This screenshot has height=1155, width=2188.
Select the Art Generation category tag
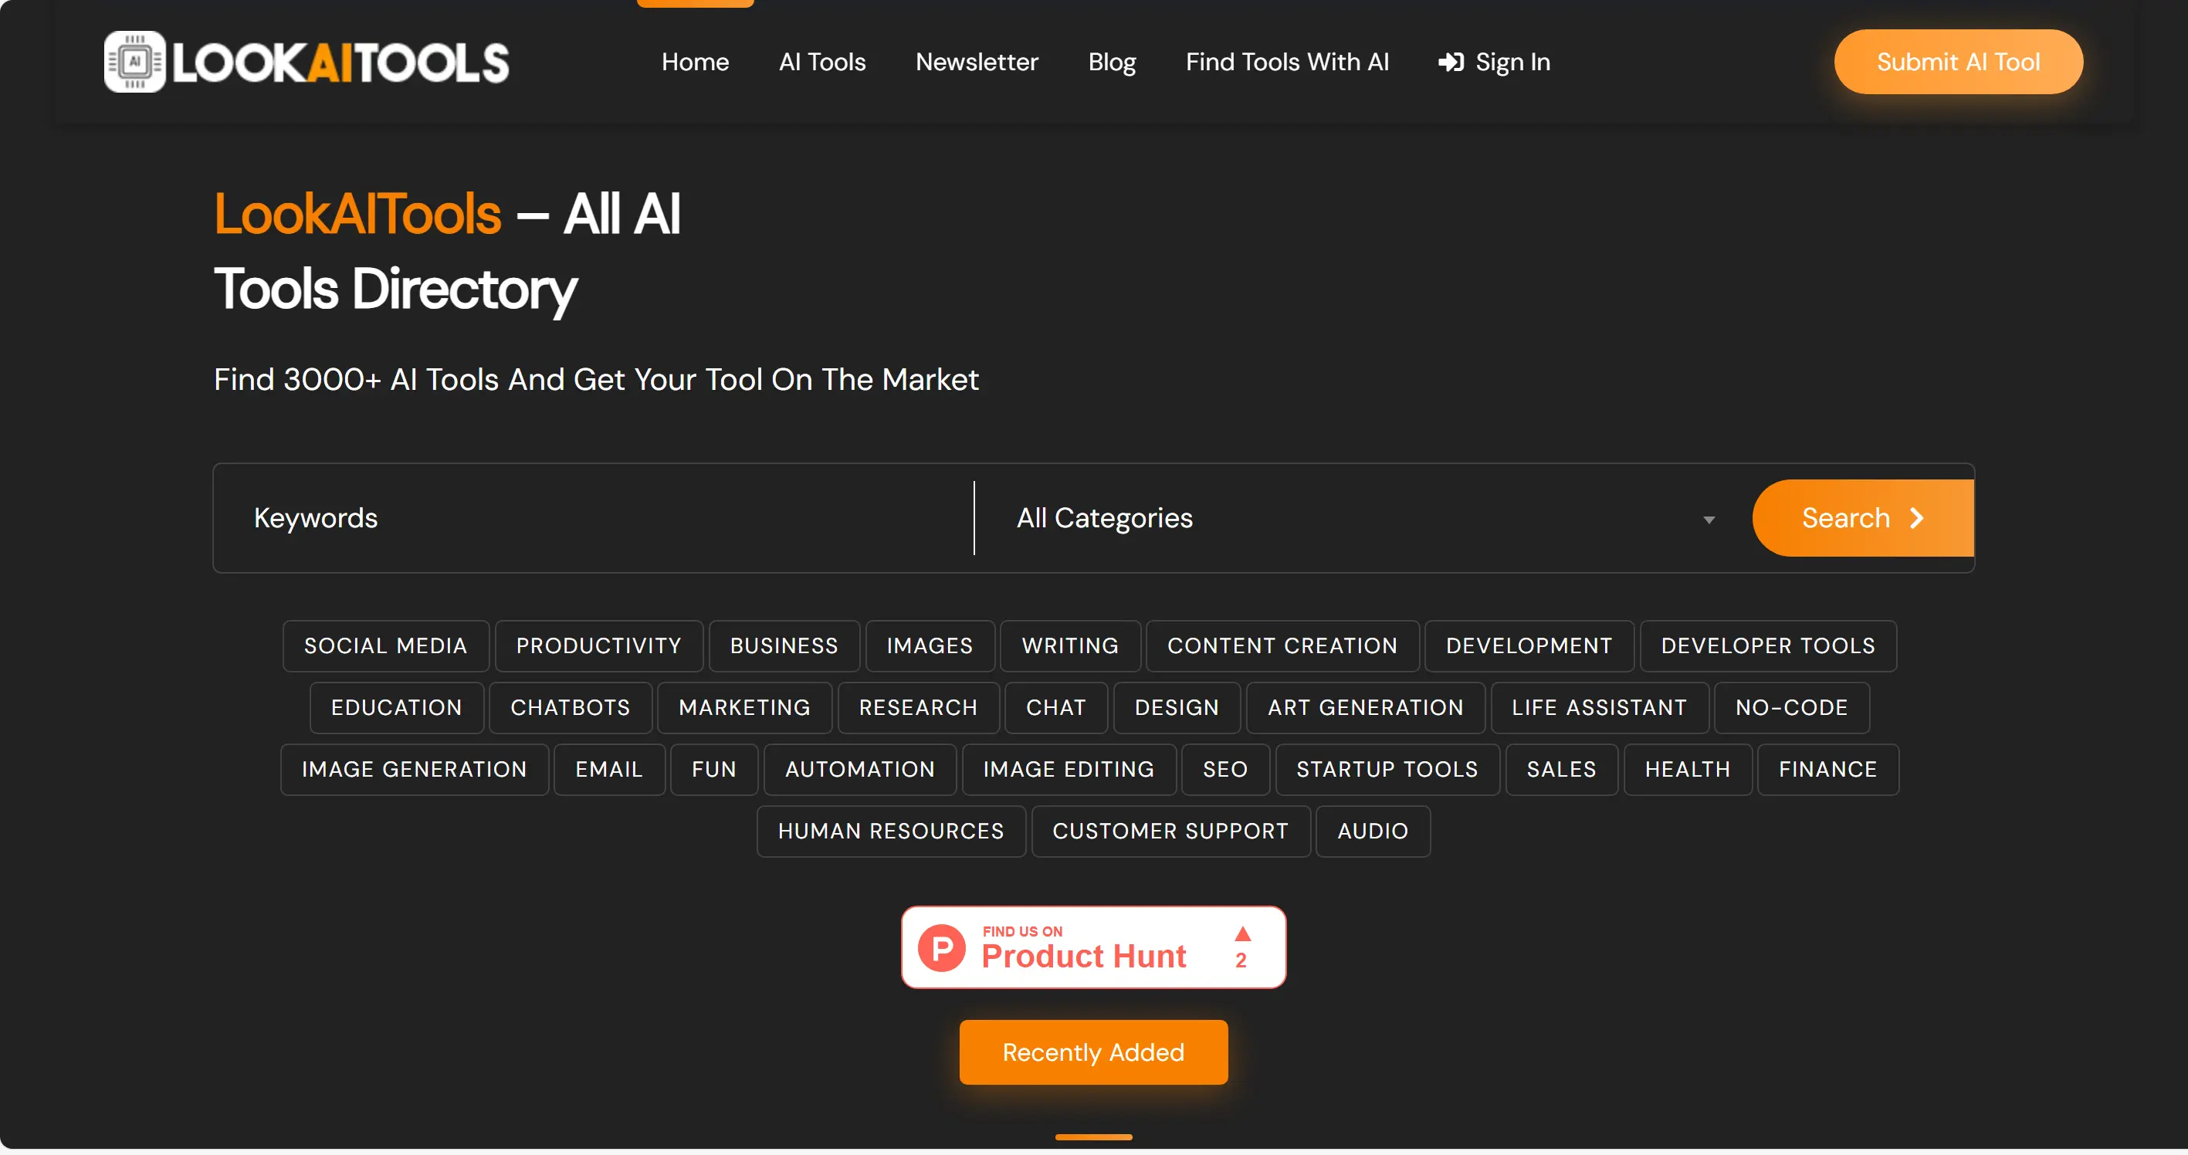pos(1366,708)
